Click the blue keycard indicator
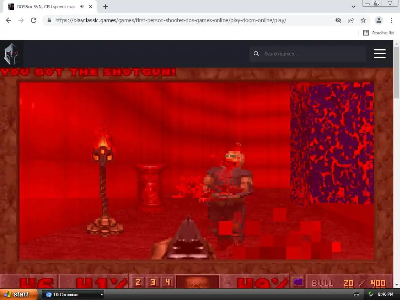This screenshot has width=400, height=300. 298,282
